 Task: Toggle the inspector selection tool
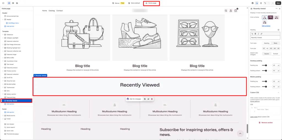(257, 3)
